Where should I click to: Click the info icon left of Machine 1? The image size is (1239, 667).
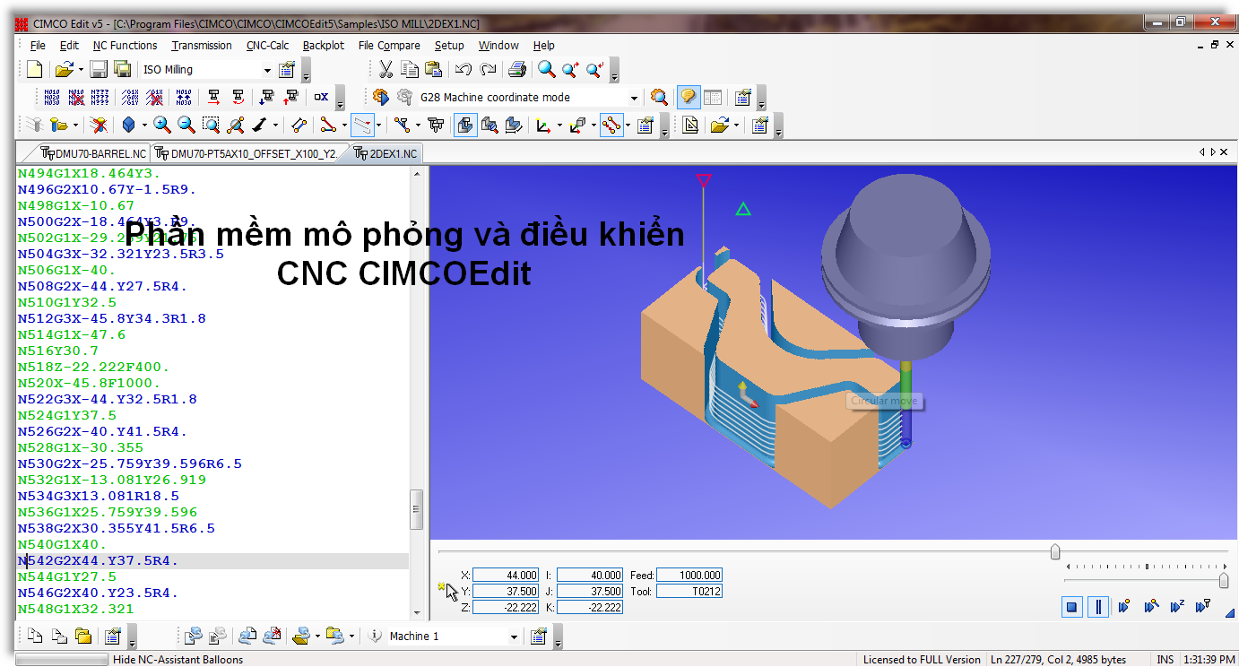pos(376,636)
